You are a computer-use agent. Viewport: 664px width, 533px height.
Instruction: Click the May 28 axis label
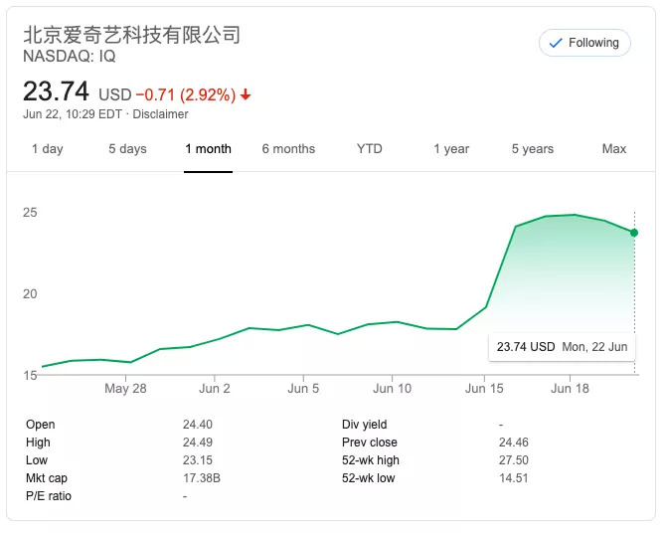pyautogui.click(x=125, y=389)
